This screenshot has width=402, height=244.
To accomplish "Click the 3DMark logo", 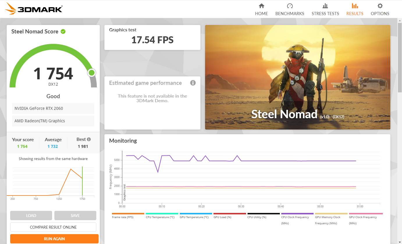I will point(34,9).
